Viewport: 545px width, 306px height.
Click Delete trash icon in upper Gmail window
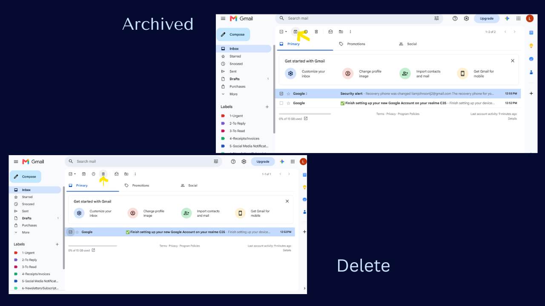(316, 32)
